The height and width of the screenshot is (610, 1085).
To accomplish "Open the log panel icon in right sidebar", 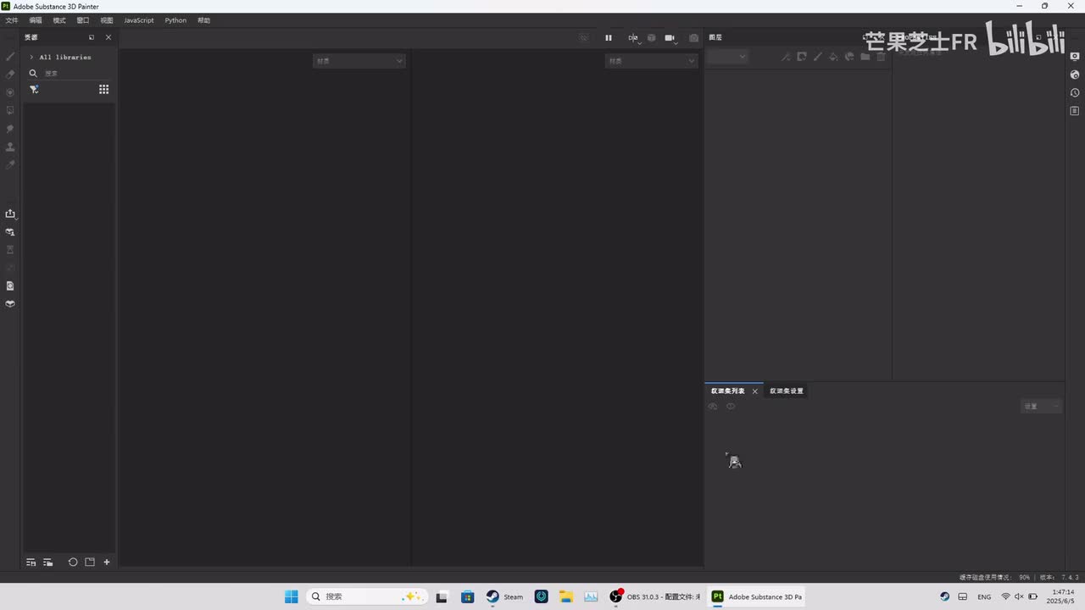I will [1075, 111].
